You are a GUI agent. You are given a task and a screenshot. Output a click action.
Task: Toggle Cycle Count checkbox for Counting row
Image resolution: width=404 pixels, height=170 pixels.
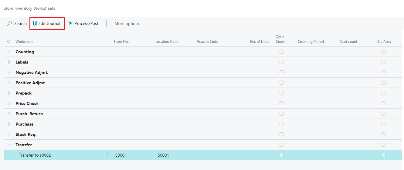point(281,52)
